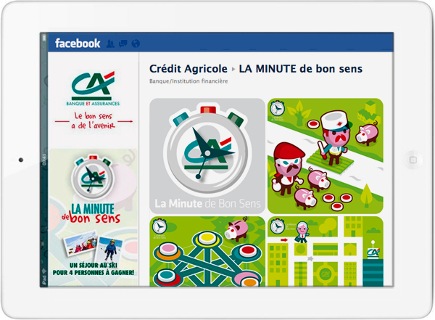
Task: Click the Facebook logo in header
Action: coord(78,44)
